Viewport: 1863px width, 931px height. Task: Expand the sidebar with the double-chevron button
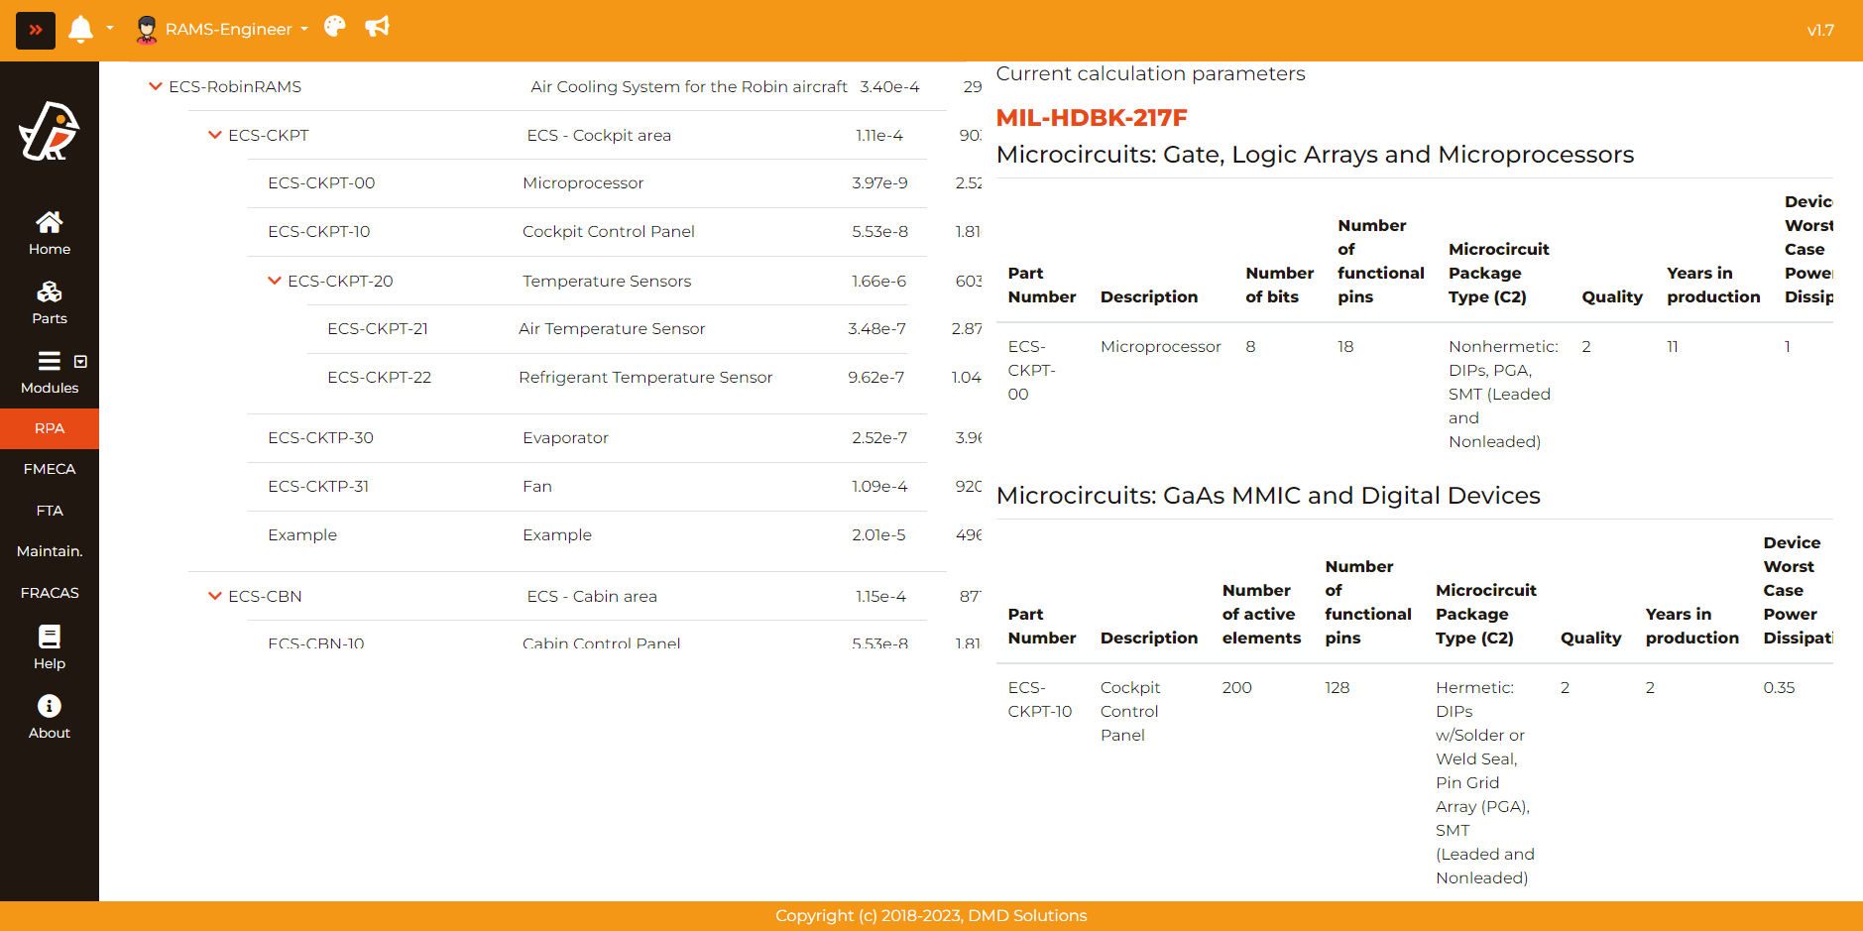coord(36,30)
